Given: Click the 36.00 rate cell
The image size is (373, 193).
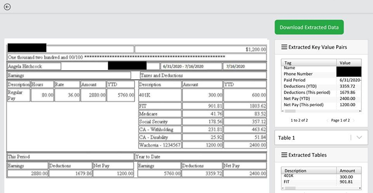Looking at the screenshot, I should click(x=67, y=95).
